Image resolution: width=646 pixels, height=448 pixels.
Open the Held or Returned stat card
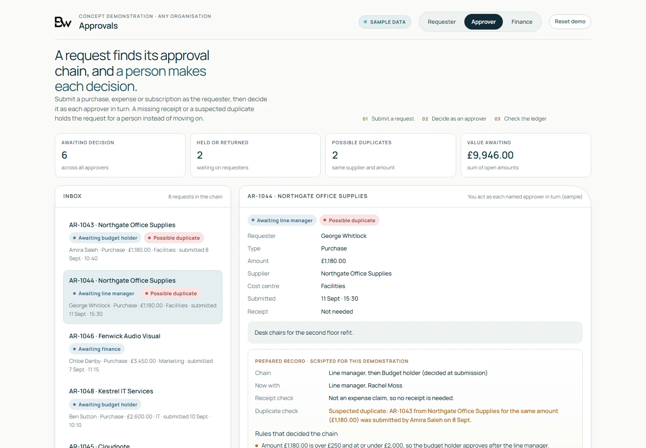(255, 155)
